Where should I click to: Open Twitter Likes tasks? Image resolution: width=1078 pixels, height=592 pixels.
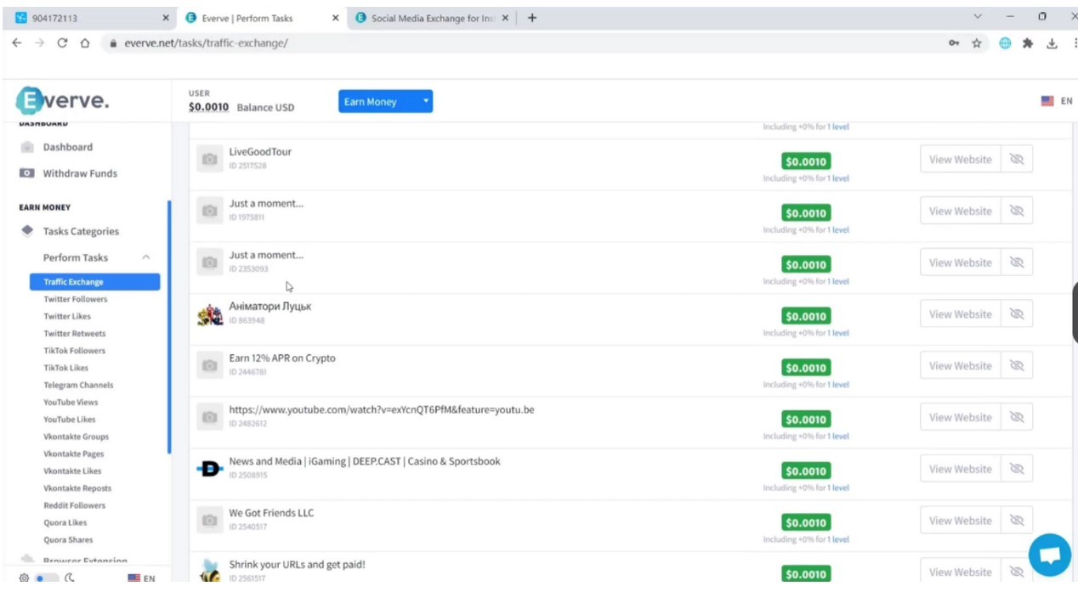pyautogui.click(x=67, y=316)
